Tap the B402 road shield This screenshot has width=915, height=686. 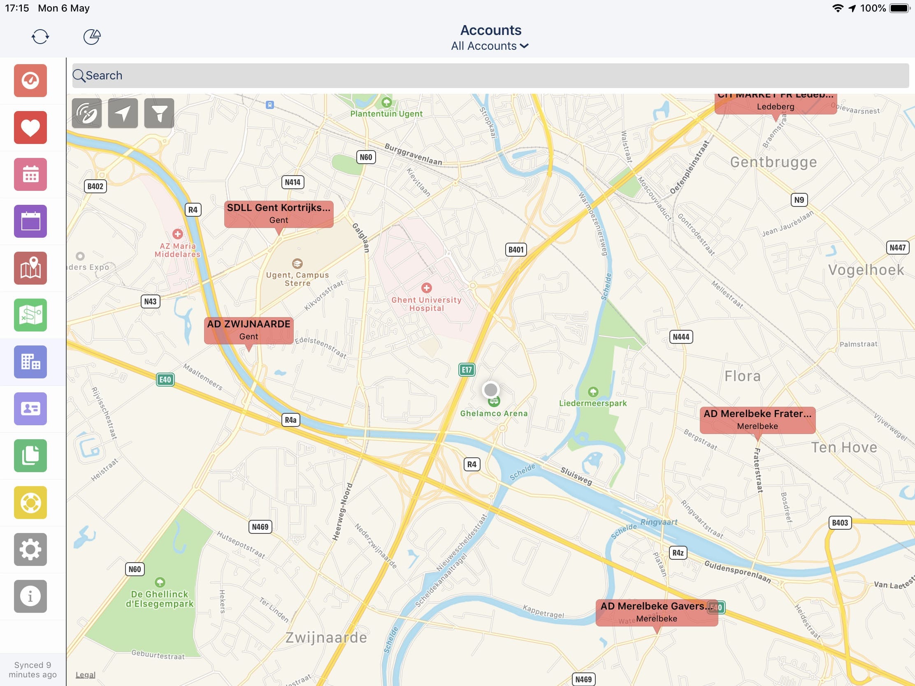coord(95,186)
